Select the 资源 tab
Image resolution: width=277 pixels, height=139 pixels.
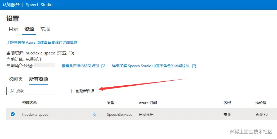click(29, 29)
